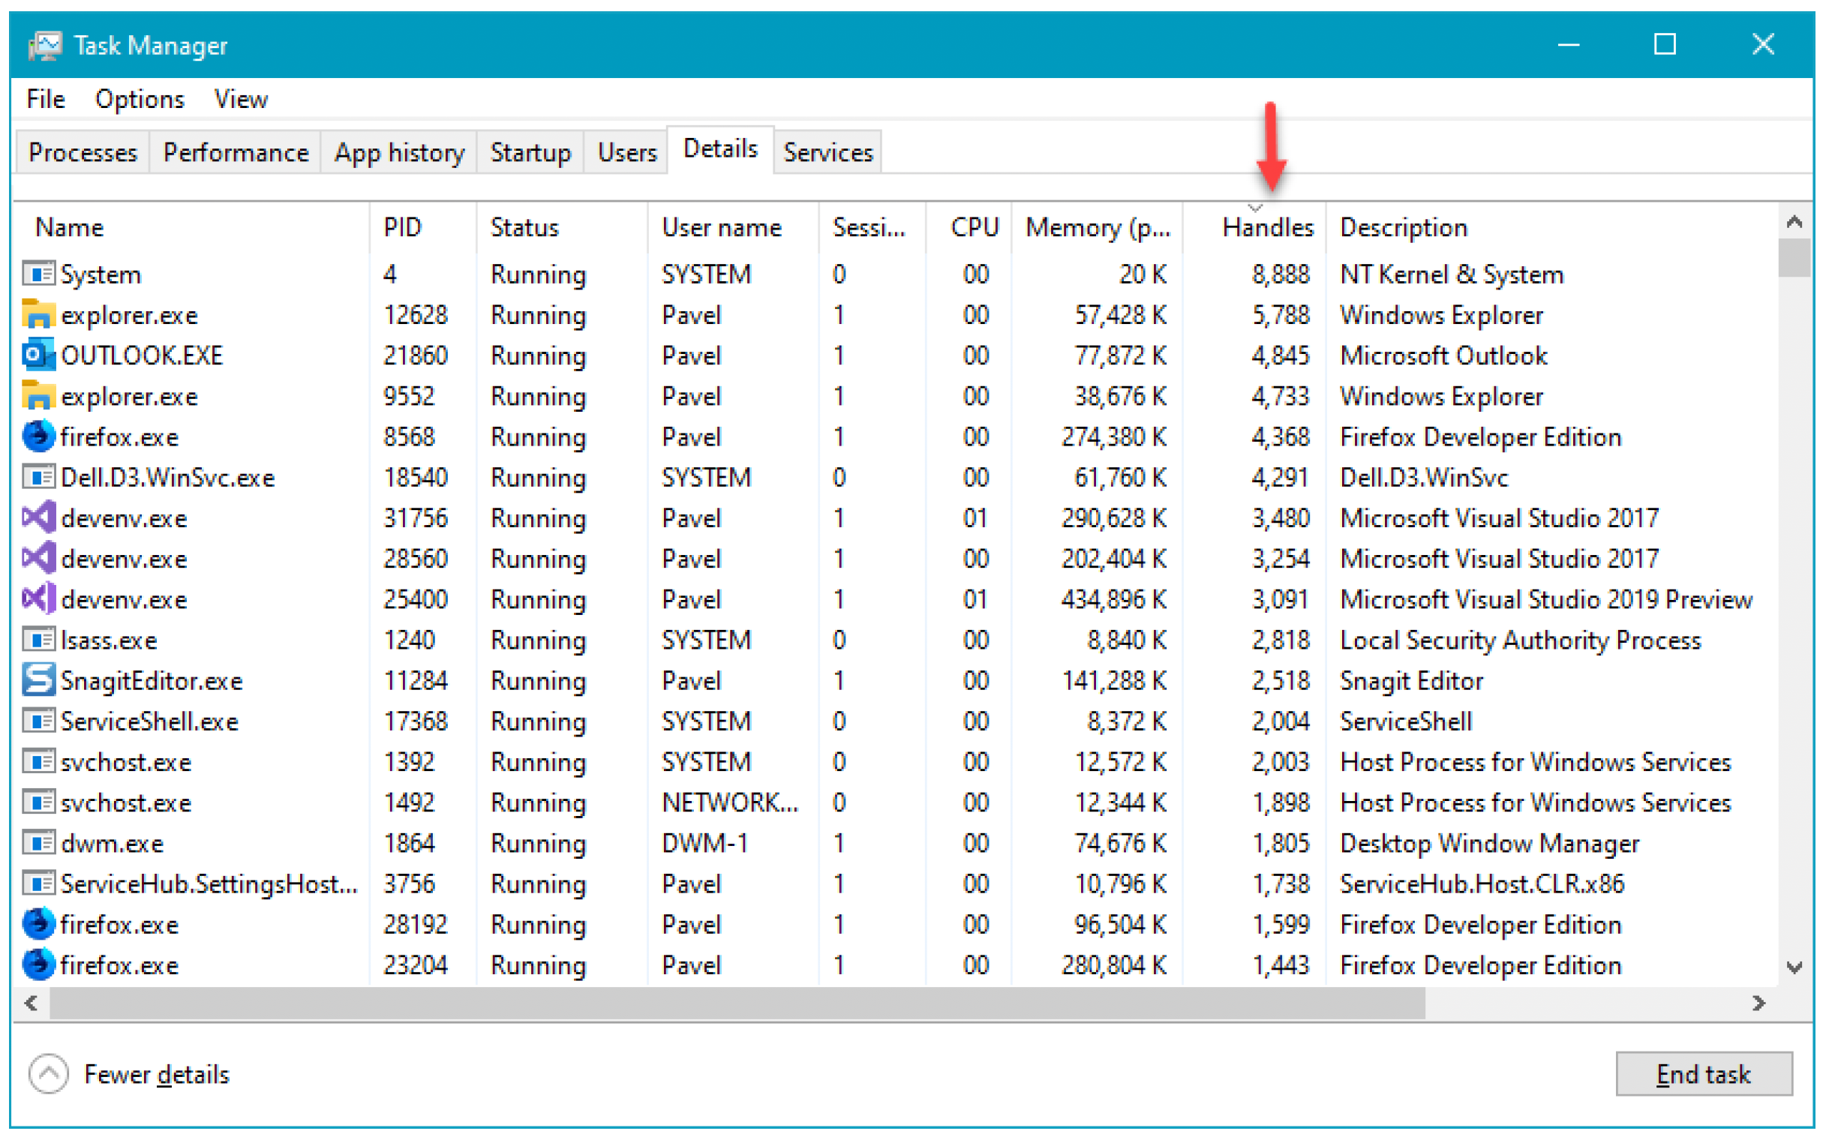
Task: Click the horizontal scrollbar thumb
Action: (x=737, y=1003)
